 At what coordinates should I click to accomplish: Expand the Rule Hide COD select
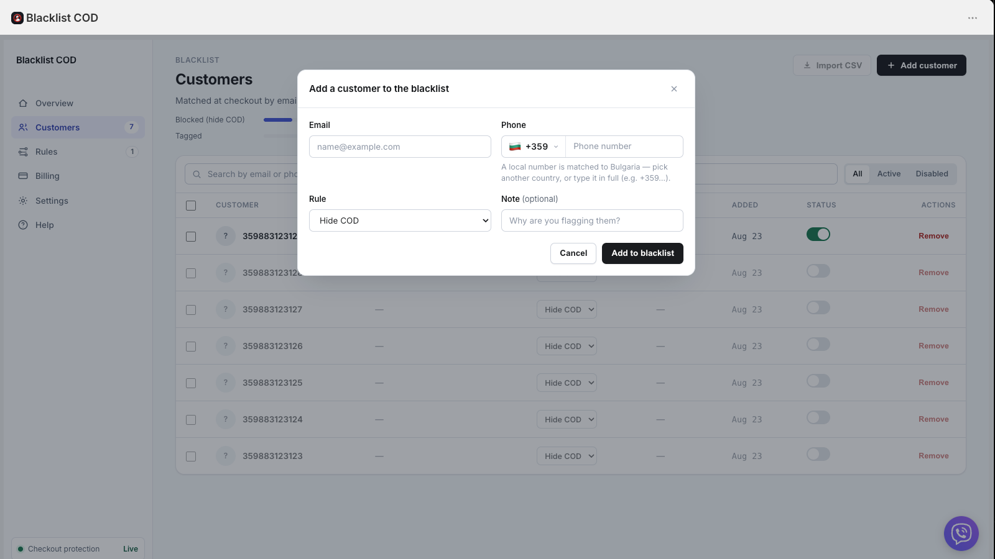tap(400, 220)
